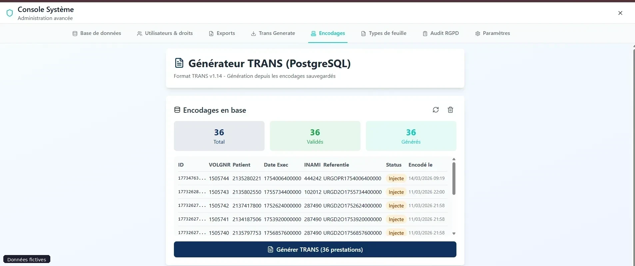Click the Referentie column header
Screen dimensions: 635x266
pyautogui.click(x=336, y=165)
